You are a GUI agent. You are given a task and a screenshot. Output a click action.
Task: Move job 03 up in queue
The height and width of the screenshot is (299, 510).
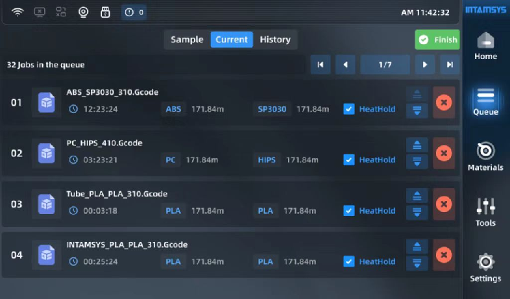417,196
